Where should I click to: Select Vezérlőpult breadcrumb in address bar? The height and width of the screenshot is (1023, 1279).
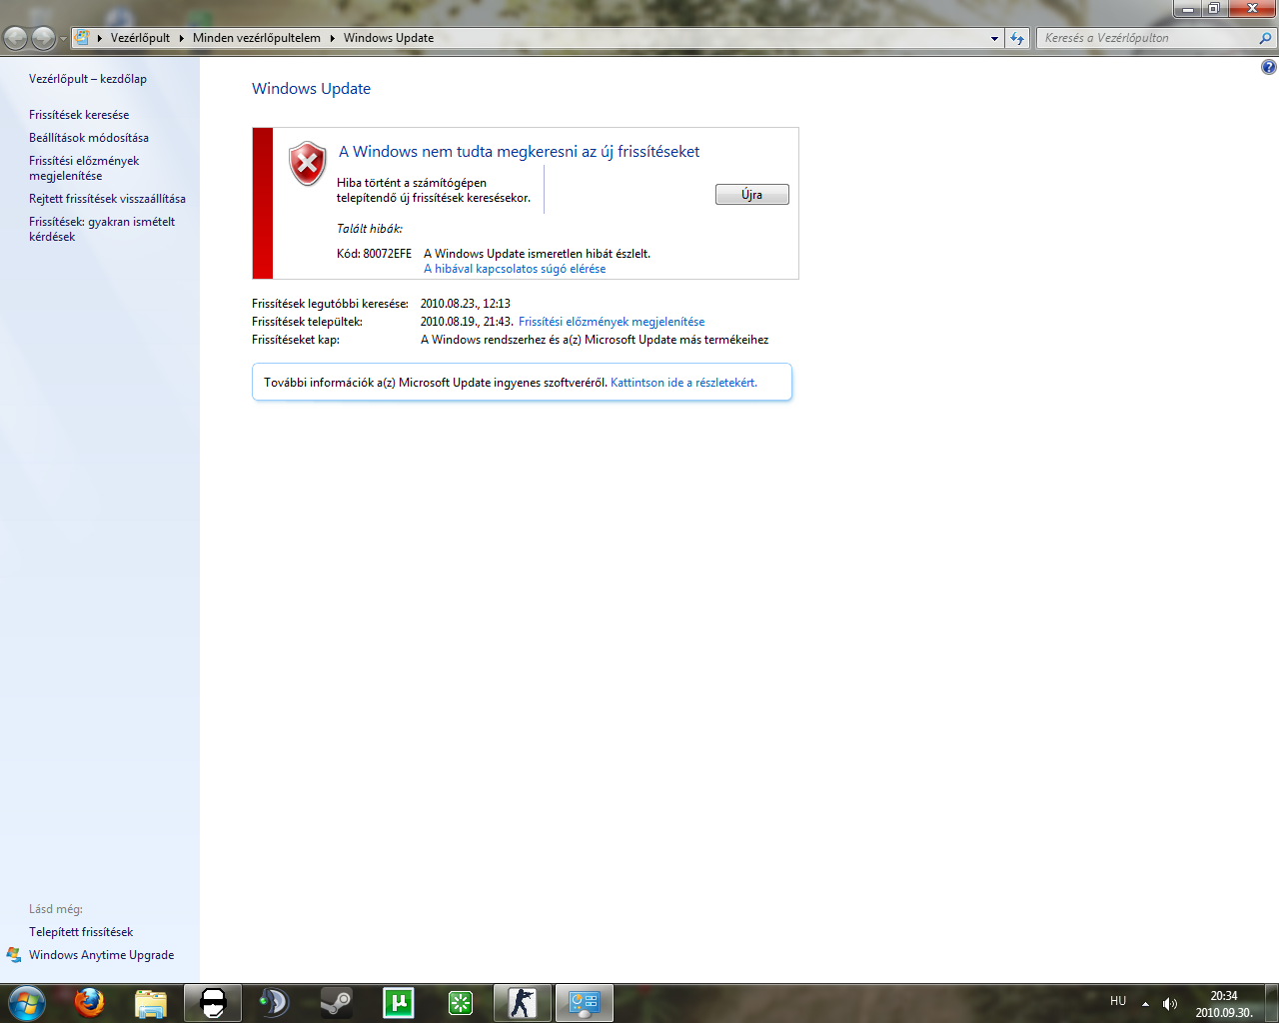(x=140, y=38)
